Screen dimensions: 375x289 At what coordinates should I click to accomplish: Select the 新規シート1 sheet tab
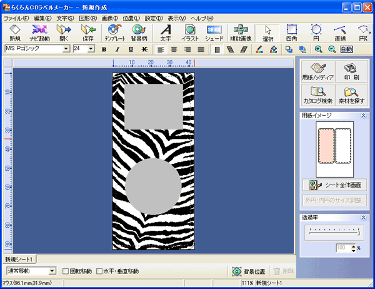[19, 260]
